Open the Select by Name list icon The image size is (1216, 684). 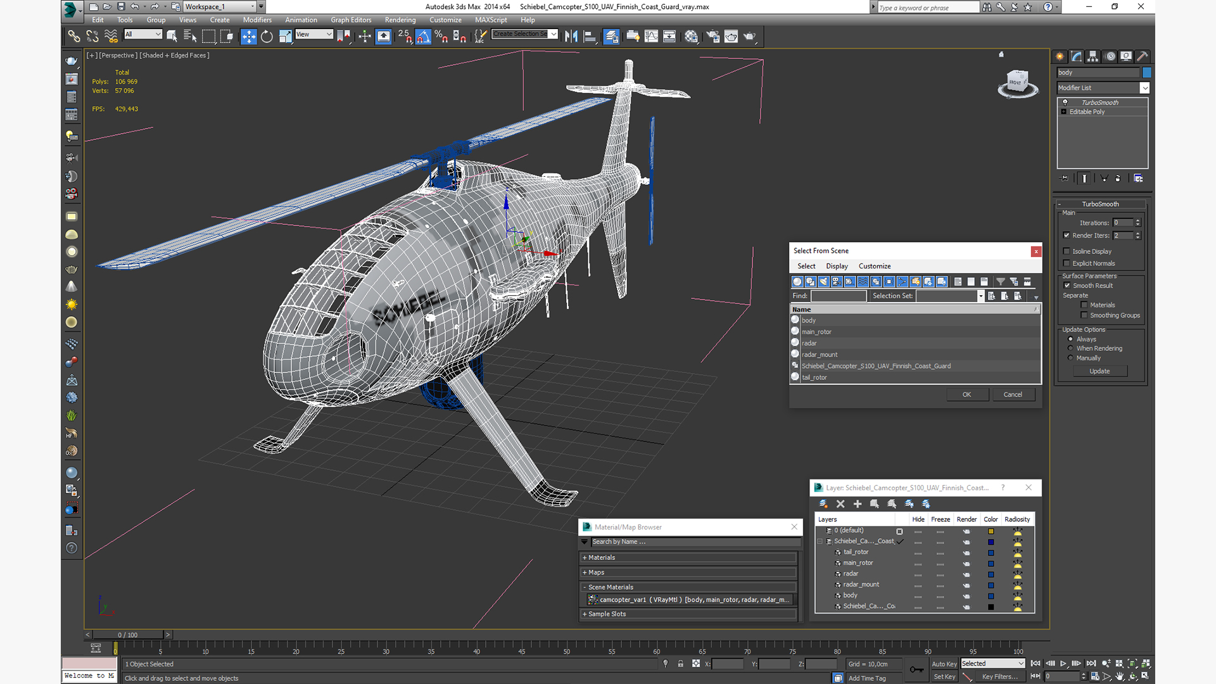point(189,36)
